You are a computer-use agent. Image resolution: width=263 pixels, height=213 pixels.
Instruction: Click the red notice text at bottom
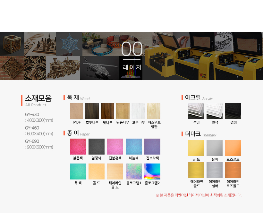pyautogui.click(x=199, y=195)
